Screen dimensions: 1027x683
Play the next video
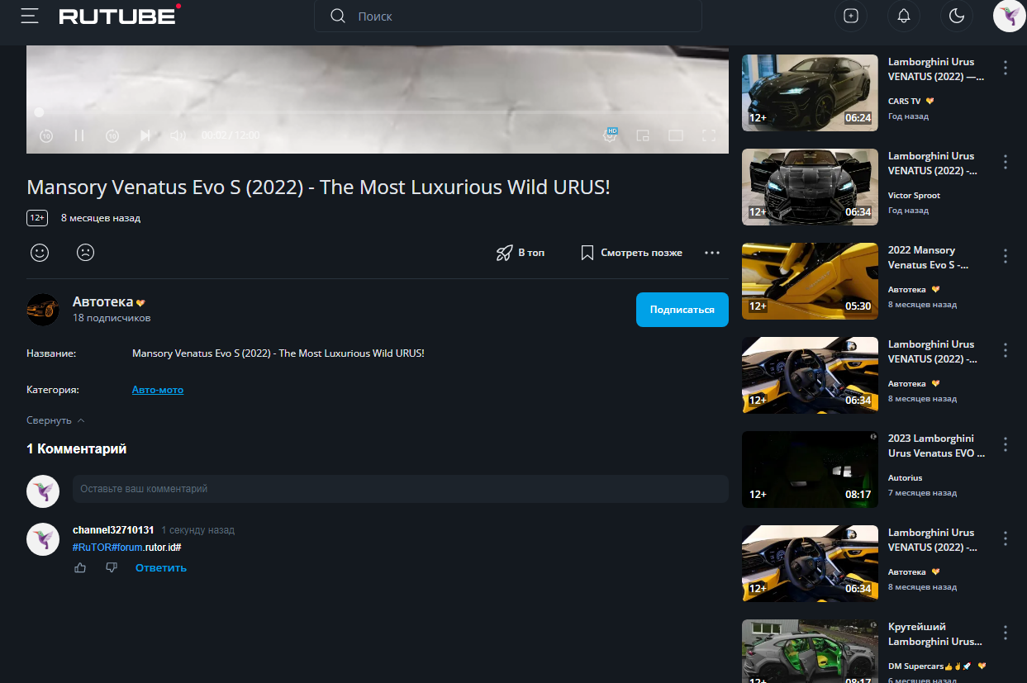pos(145,135)
